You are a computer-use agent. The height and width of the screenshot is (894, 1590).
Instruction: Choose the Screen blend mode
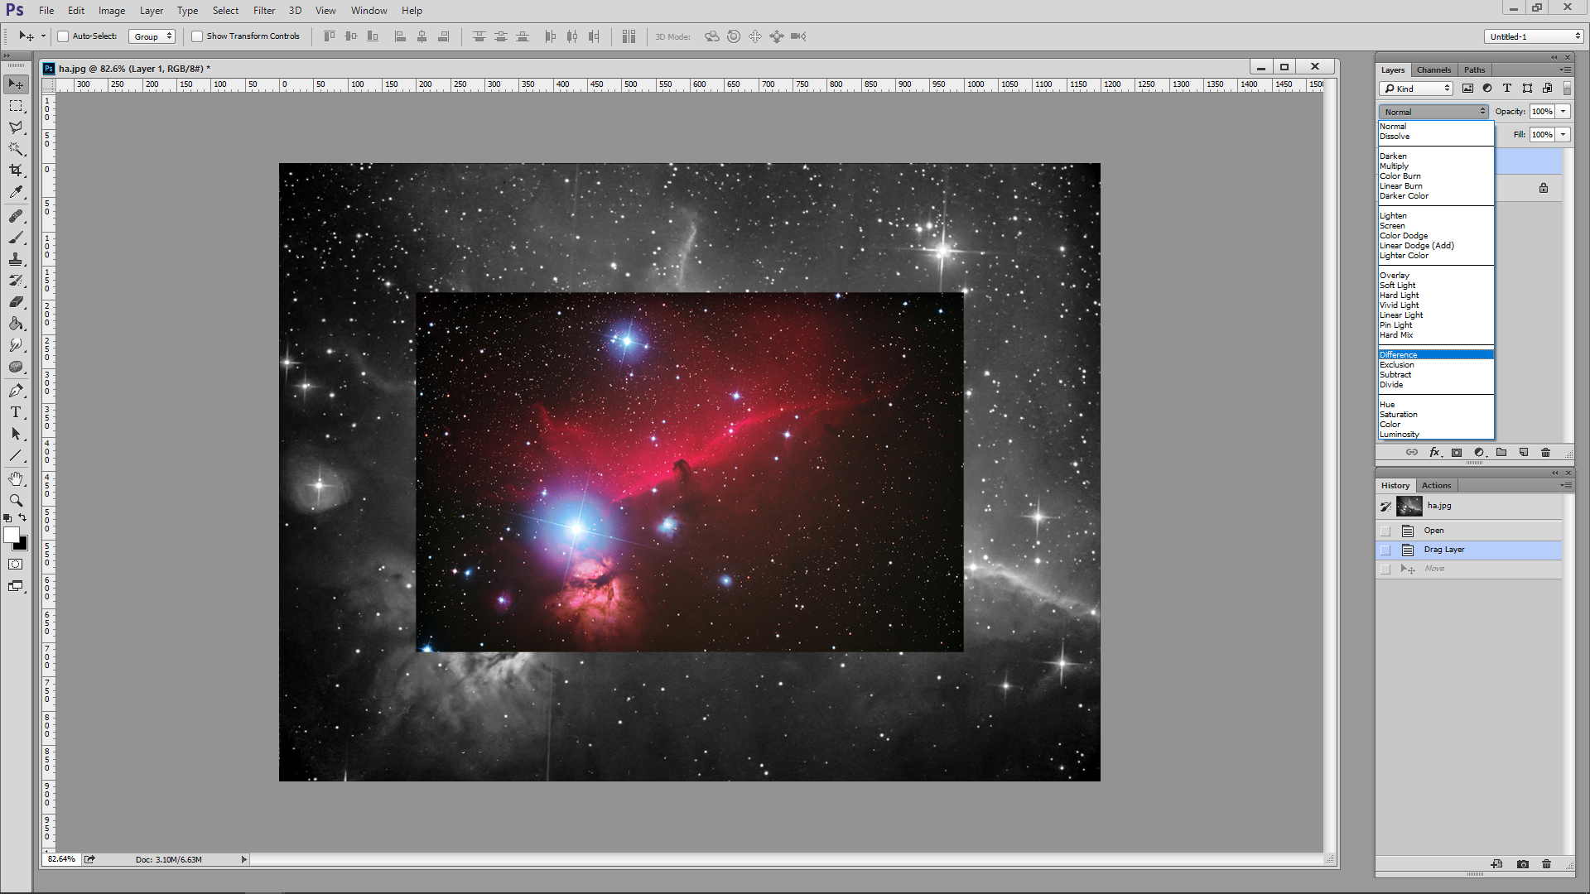point(1435,226)
